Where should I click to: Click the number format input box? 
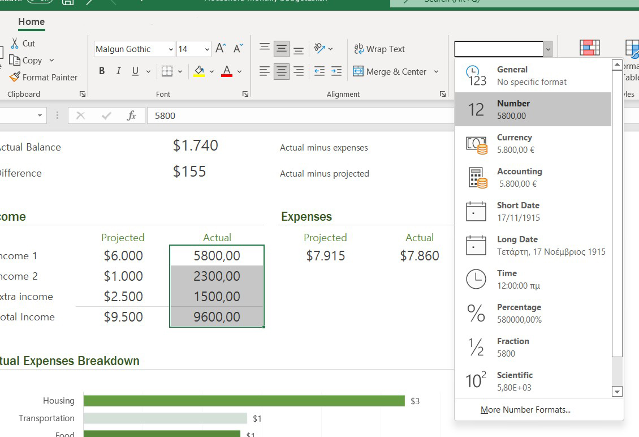(499, 49)
